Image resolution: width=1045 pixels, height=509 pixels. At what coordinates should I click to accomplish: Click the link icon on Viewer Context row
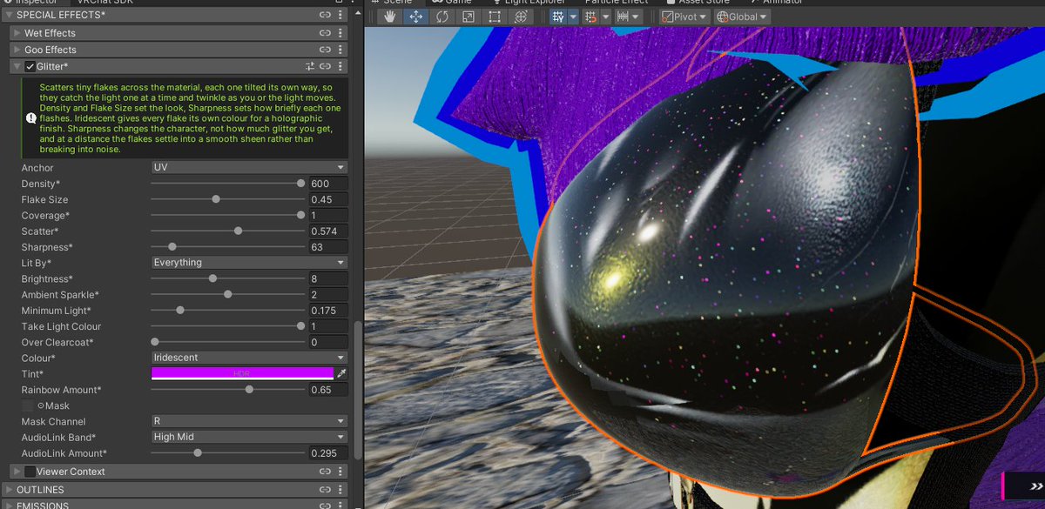[325, 472]
